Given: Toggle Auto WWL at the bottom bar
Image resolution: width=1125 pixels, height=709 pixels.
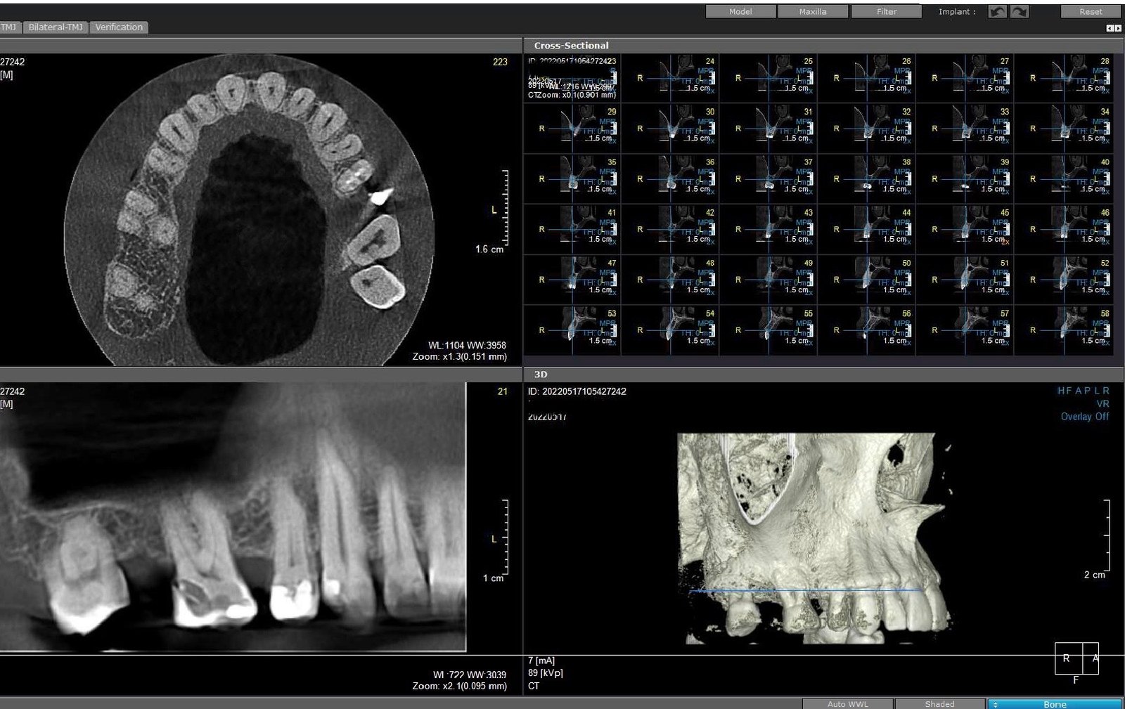Looking at the screenshot, I should 847,703.
